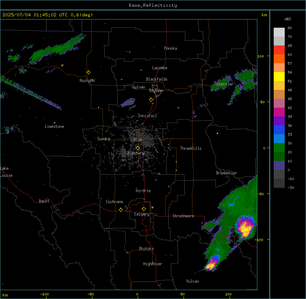This screenshot has height=299, width=306.
Task: Click the purple echo patch west of RedDeer diamond
Action: tap(128, 103)
